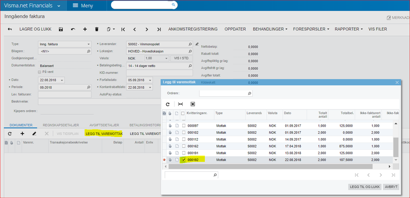Open Ordrenr. lookup magnifier in dialog
The width and height of the screenshot is (410, 198).
(250, 93)
